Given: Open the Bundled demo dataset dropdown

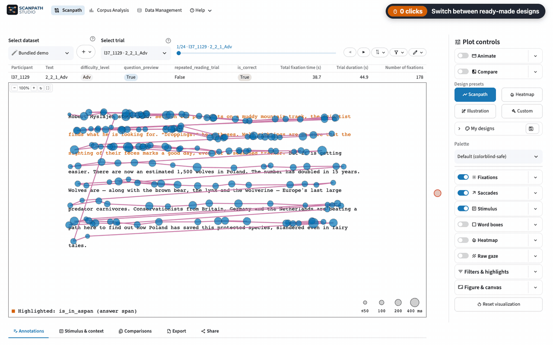Looking at the screenshot, I should [x=41, y=53].
